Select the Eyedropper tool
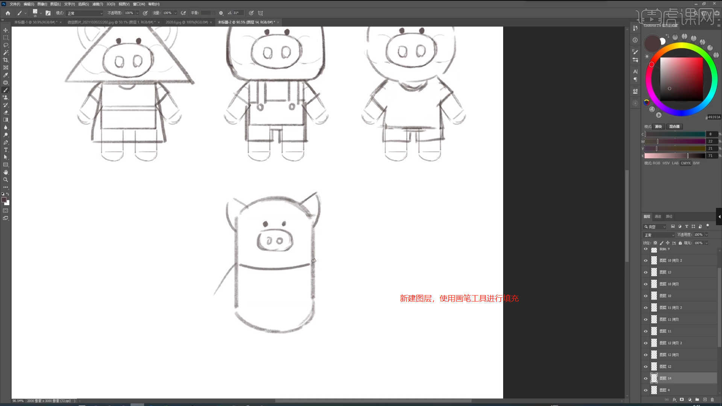The width and height of the screenshot is (722, 406). (6, 75)
